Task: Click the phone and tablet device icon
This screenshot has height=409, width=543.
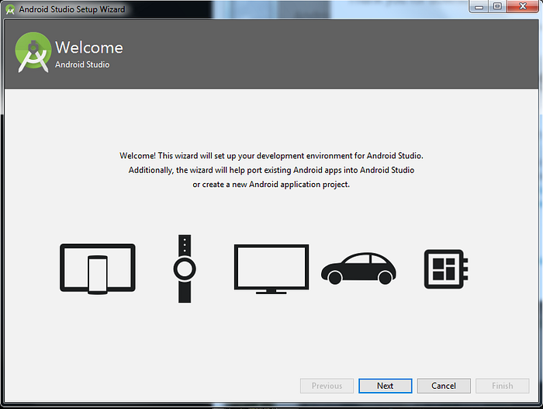Action: pos(98,269)
